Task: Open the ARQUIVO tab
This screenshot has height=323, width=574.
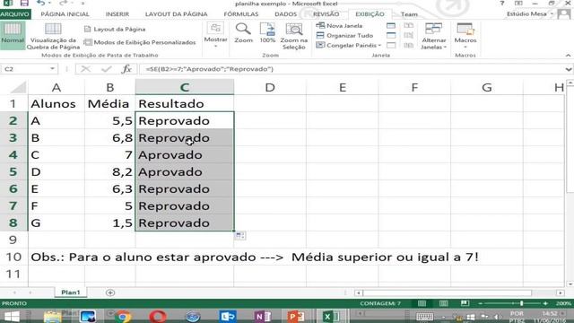Action: pyautogui.click(x=15, y=14)
